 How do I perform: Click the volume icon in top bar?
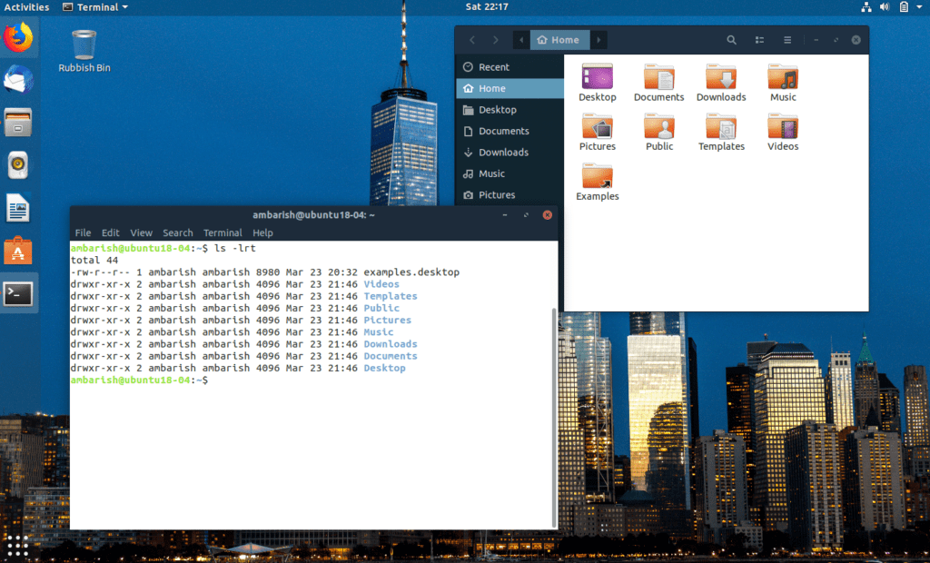[885, 7]
